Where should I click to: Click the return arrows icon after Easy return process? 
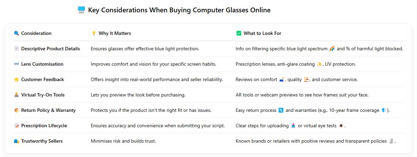click(281, 110)
